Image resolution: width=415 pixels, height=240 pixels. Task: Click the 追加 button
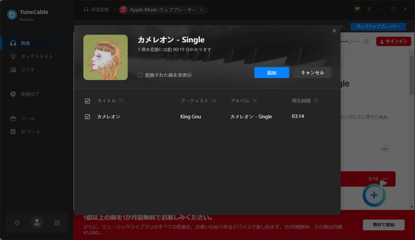tap(271, 73)
